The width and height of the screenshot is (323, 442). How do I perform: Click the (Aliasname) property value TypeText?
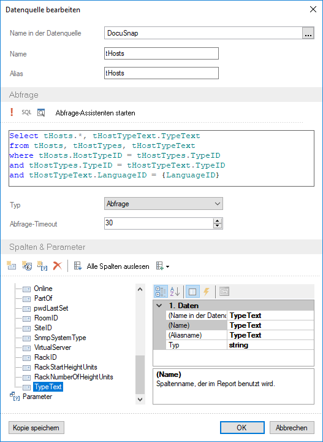[270, 335]
